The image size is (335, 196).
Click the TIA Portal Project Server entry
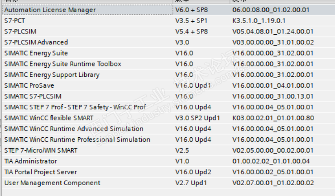[40, 172]
